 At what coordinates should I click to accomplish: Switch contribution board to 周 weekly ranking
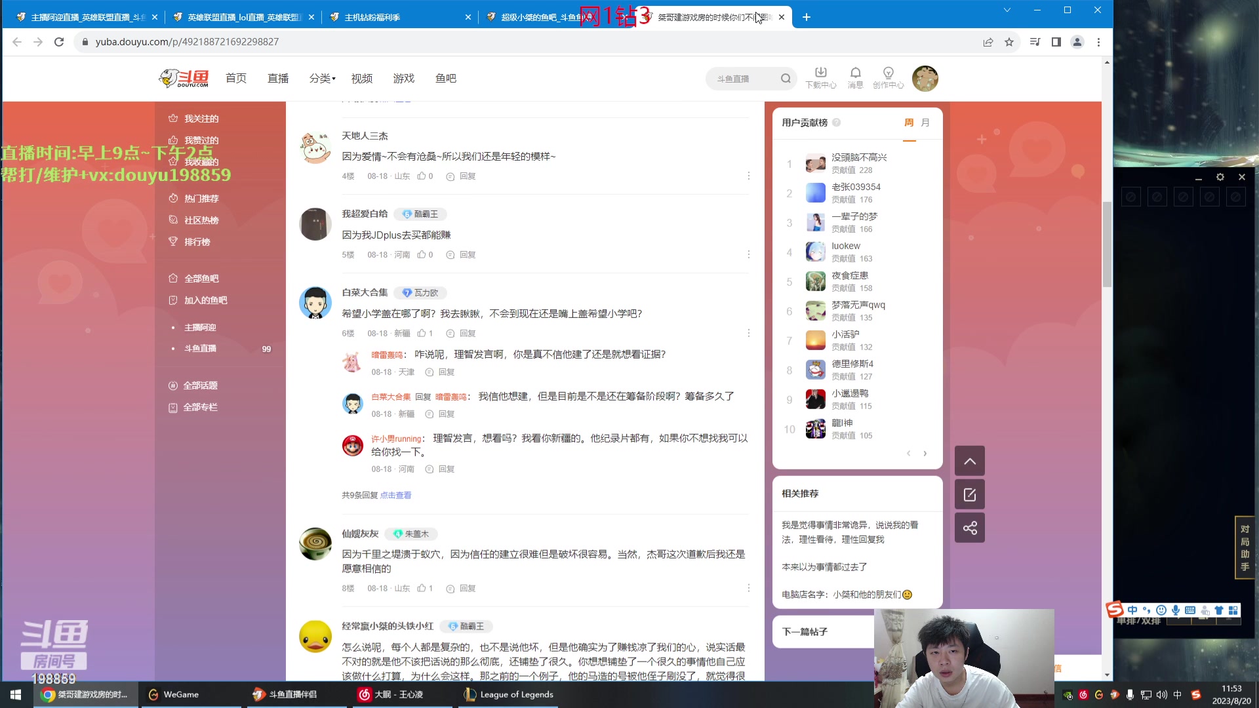(909, 122)
